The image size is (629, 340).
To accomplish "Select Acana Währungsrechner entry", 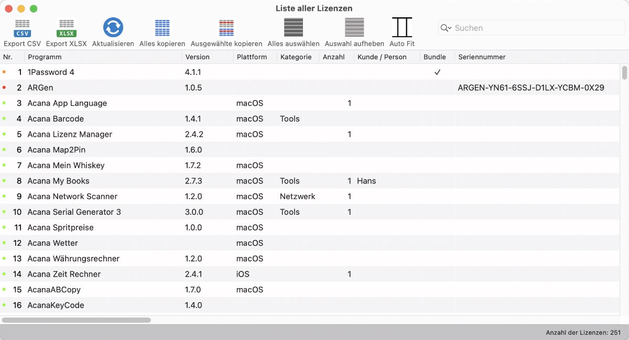I will (310, 259).
